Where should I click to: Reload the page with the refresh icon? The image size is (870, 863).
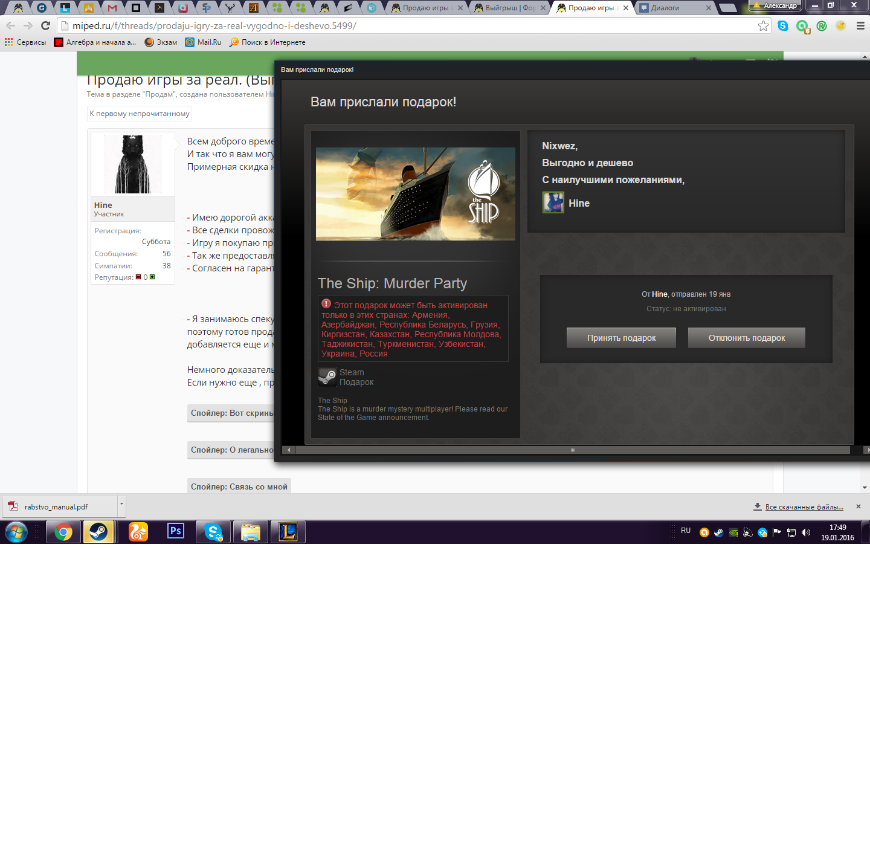(45, 26)
